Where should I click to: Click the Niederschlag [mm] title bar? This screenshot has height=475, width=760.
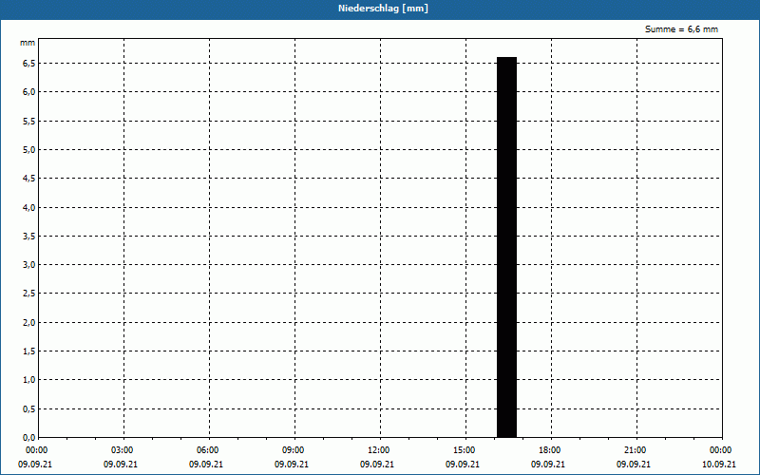coord(380,9)
